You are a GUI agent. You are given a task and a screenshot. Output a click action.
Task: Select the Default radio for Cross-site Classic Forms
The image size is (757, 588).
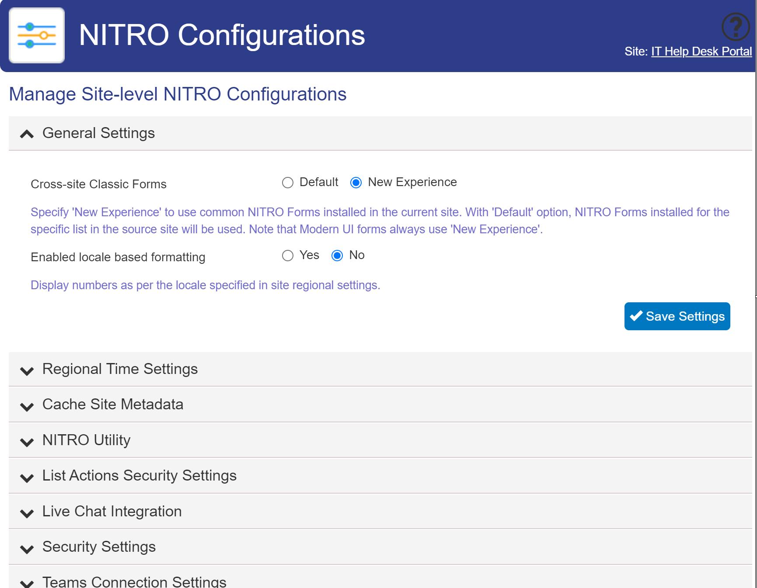coord(288,183)
